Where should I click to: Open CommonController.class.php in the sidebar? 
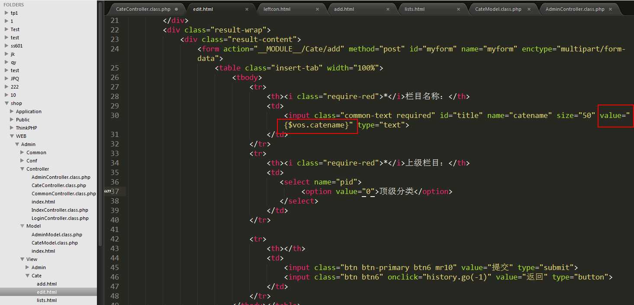click(x=64, y=194)
